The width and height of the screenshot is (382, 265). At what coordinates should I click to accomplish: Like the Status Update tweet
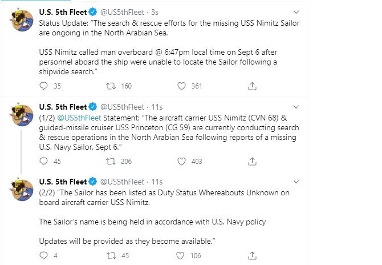tap(182, 86)
